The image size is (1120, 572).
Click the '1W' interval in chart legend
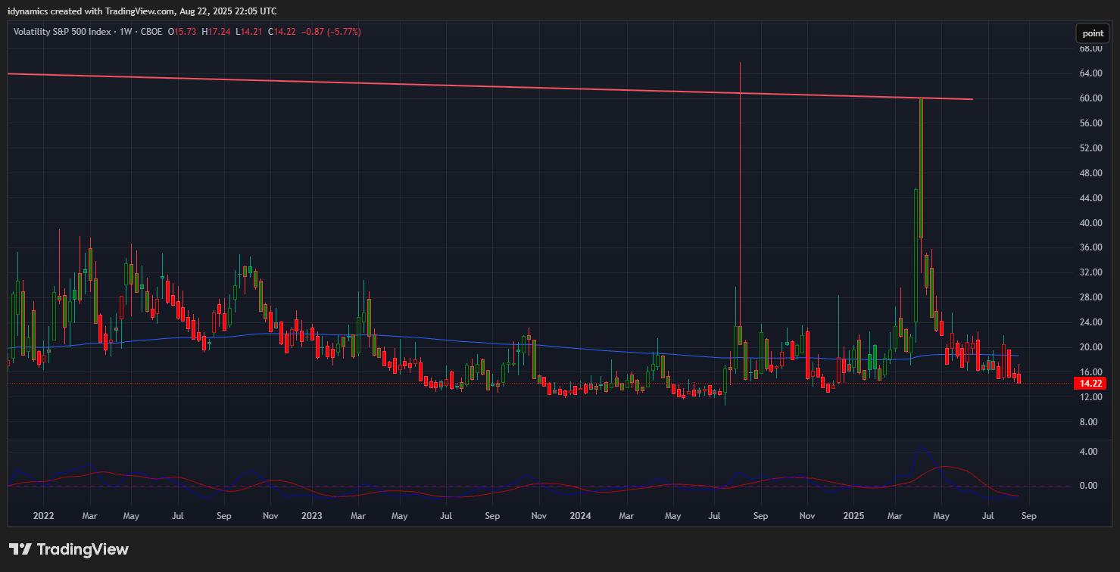124,32
